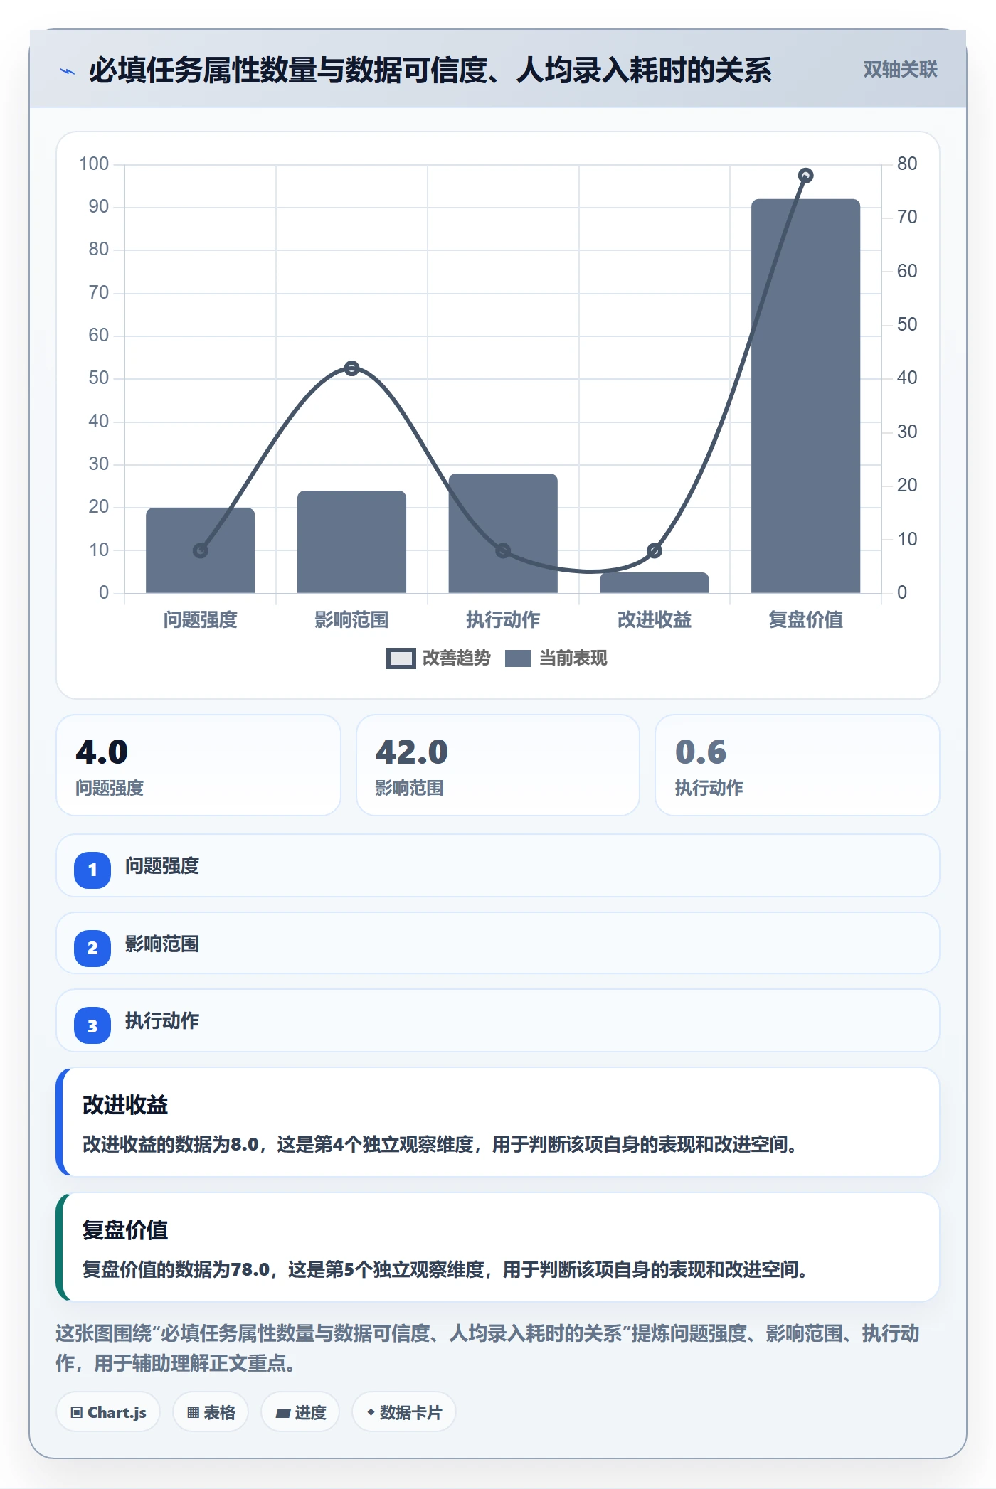Click the left axis value 100
This screenshot has height=1489, width=996.
pyautogui.click(x=94, y=164)
